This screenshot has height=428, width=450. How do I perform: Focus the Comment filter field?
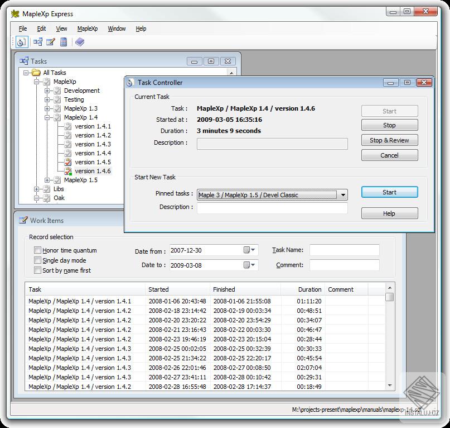[x=345, y=265]
